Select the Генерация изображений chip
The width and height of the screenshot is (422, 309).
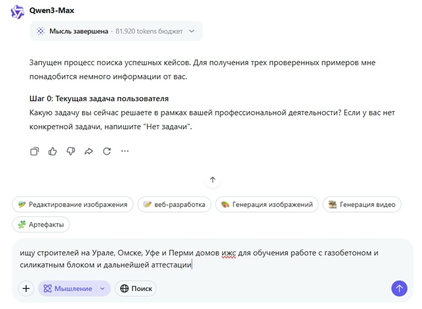click(x=267, y=204)
